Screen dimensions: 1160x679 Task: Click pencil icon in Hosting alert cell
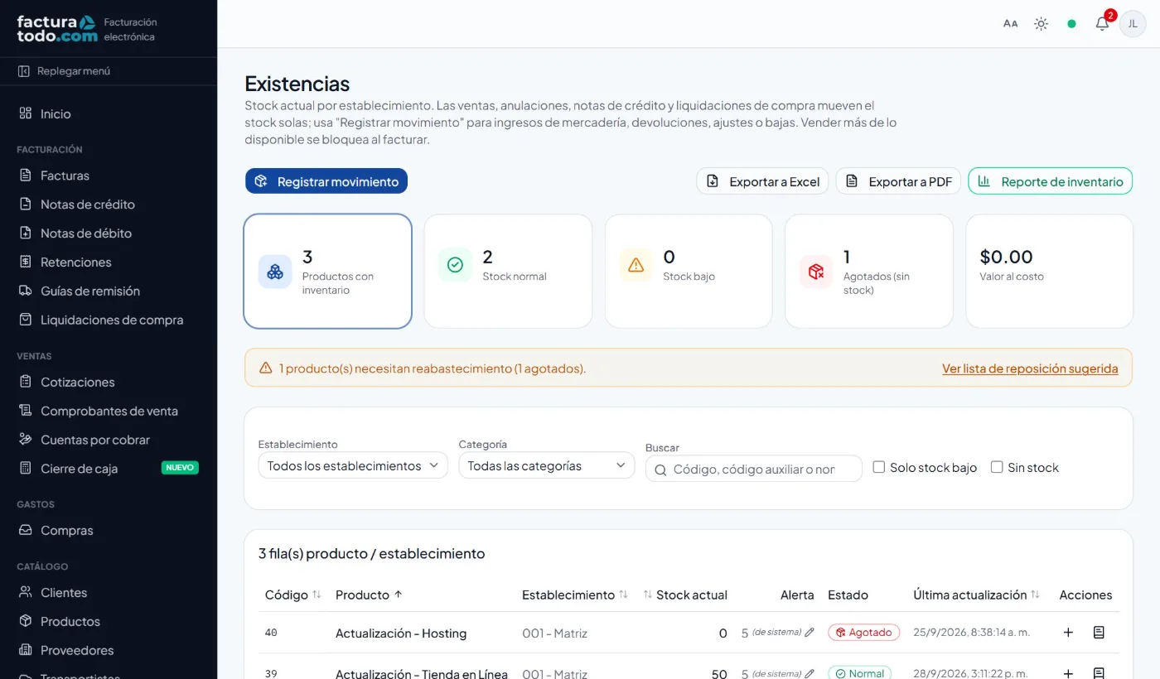pos(810,633)
